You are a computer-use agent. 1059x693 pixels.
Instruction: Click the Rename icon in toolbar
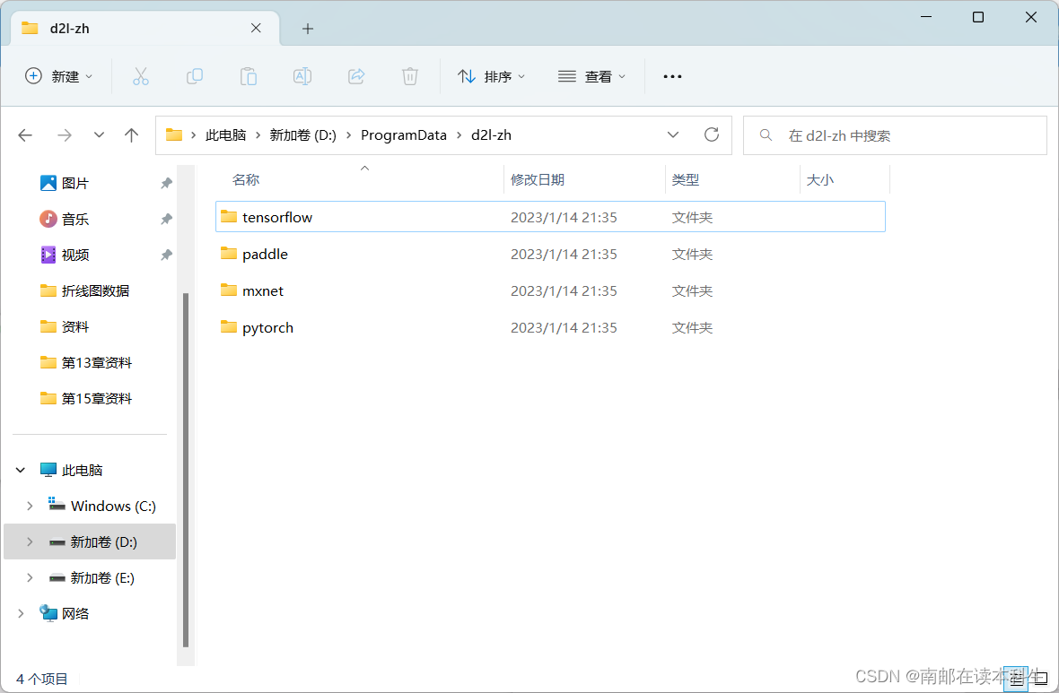point(302,76)
